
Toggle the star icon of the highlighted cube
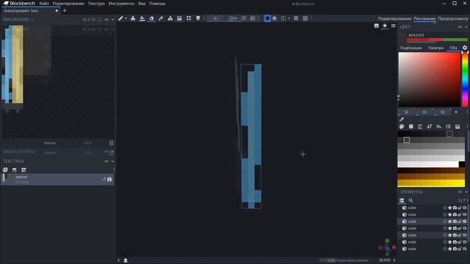click(x=450, y=221)
